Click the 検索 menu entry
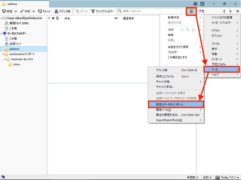Screen dimensions: 241x180 (184, 35)
